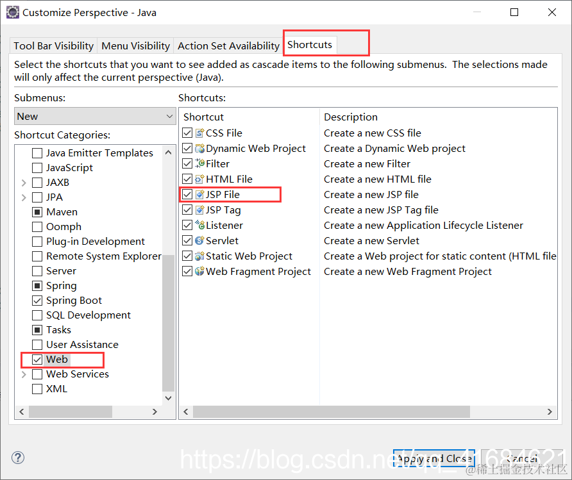Click the Shortcut column header
572x480 pixels.
pyautogui.click(x=249, y=117)
